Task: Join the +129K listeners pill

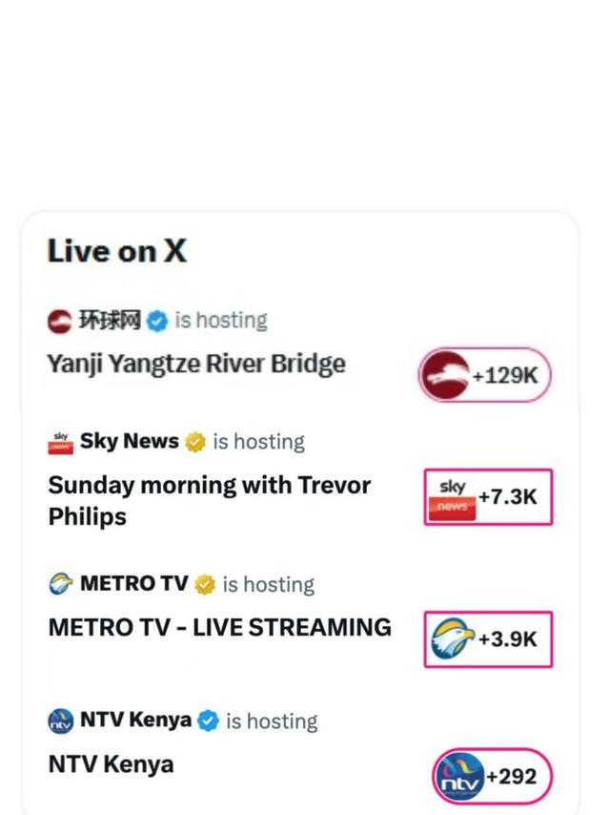Action: 485,375
